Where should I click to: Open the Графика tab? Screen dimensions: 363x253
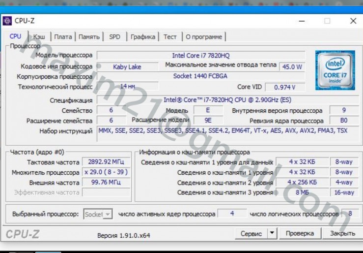coord(143,37)
